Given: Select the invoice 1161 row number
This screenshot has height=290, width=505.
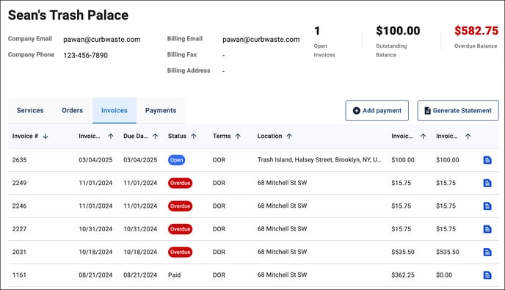Looking at the screenshot, I should click(x=19, y=275).
